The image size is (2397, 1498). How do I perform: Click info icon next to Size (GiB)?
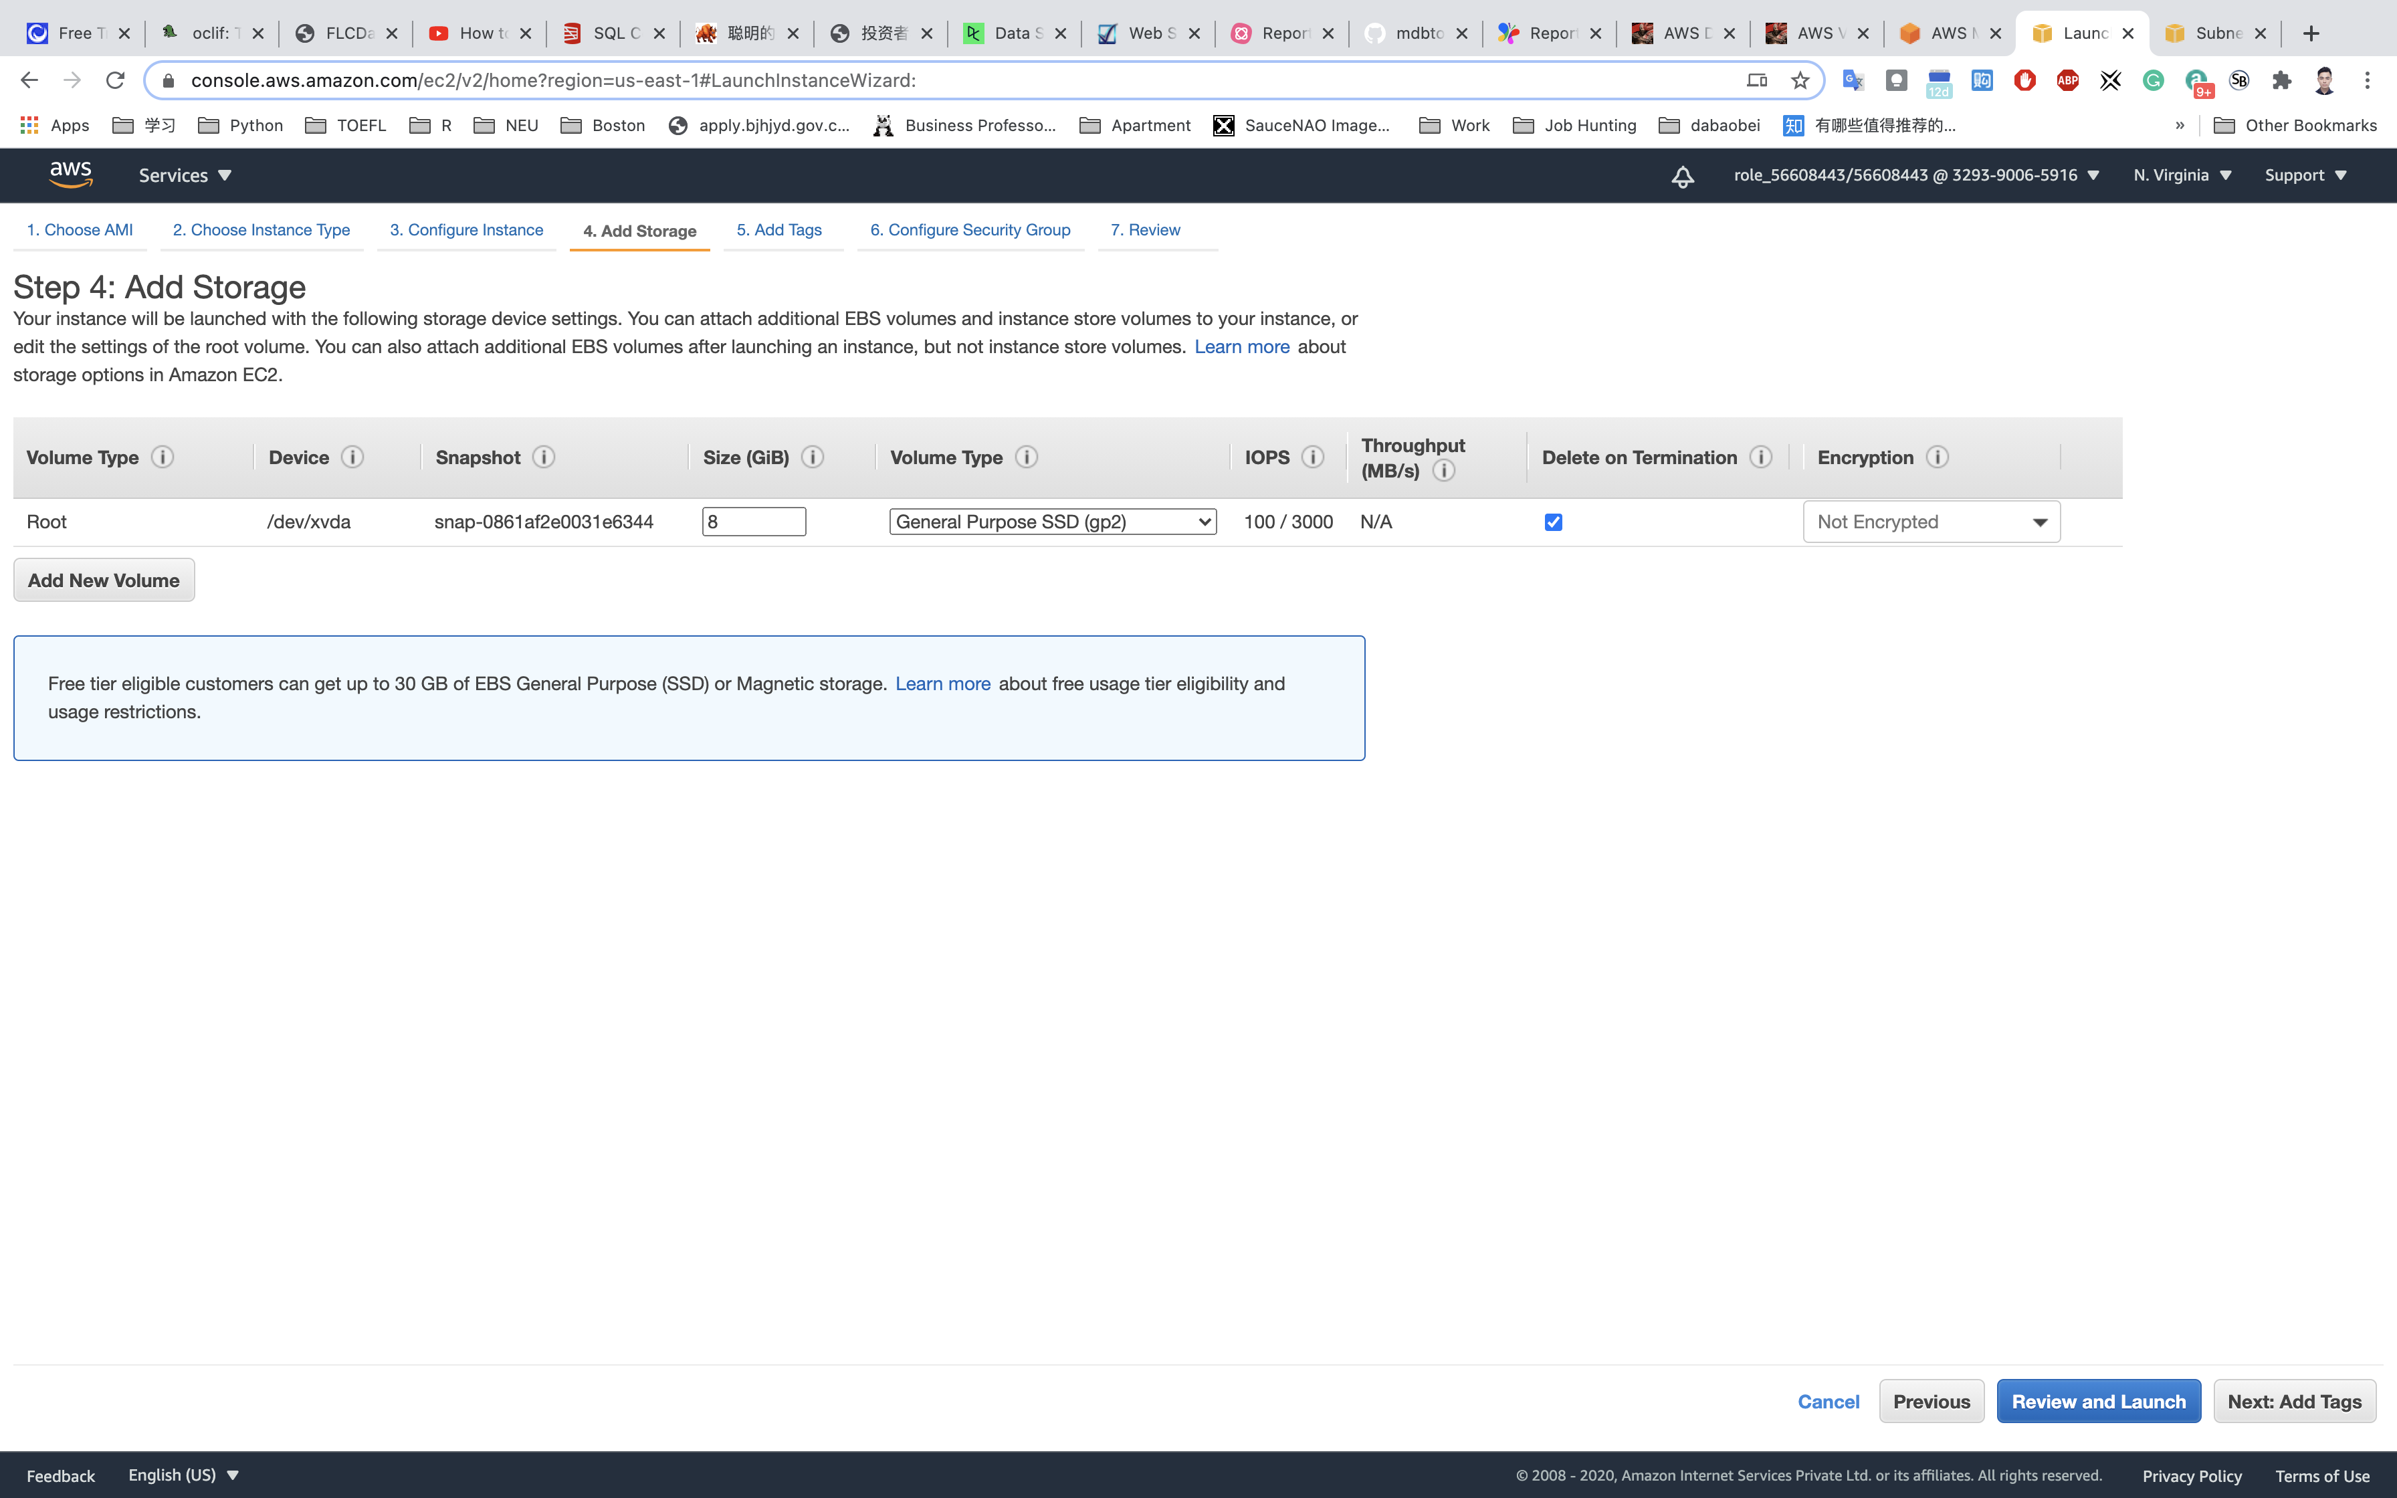pos(812,457)
